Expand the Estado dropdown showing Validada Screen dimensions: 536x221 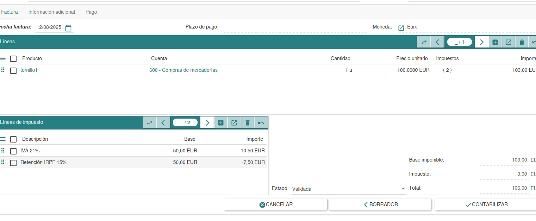click(x=403, y=189)
